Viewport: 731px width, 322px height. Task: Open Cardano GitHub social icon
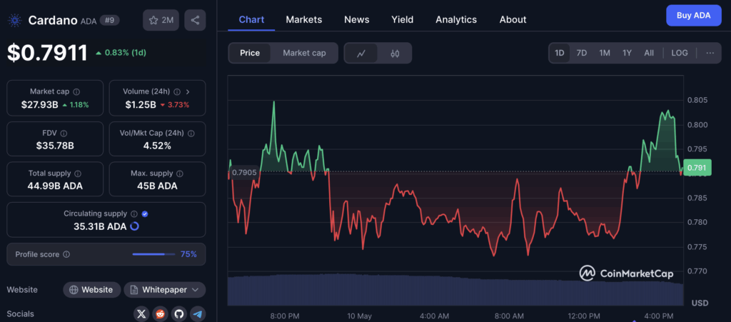[179, 314]
